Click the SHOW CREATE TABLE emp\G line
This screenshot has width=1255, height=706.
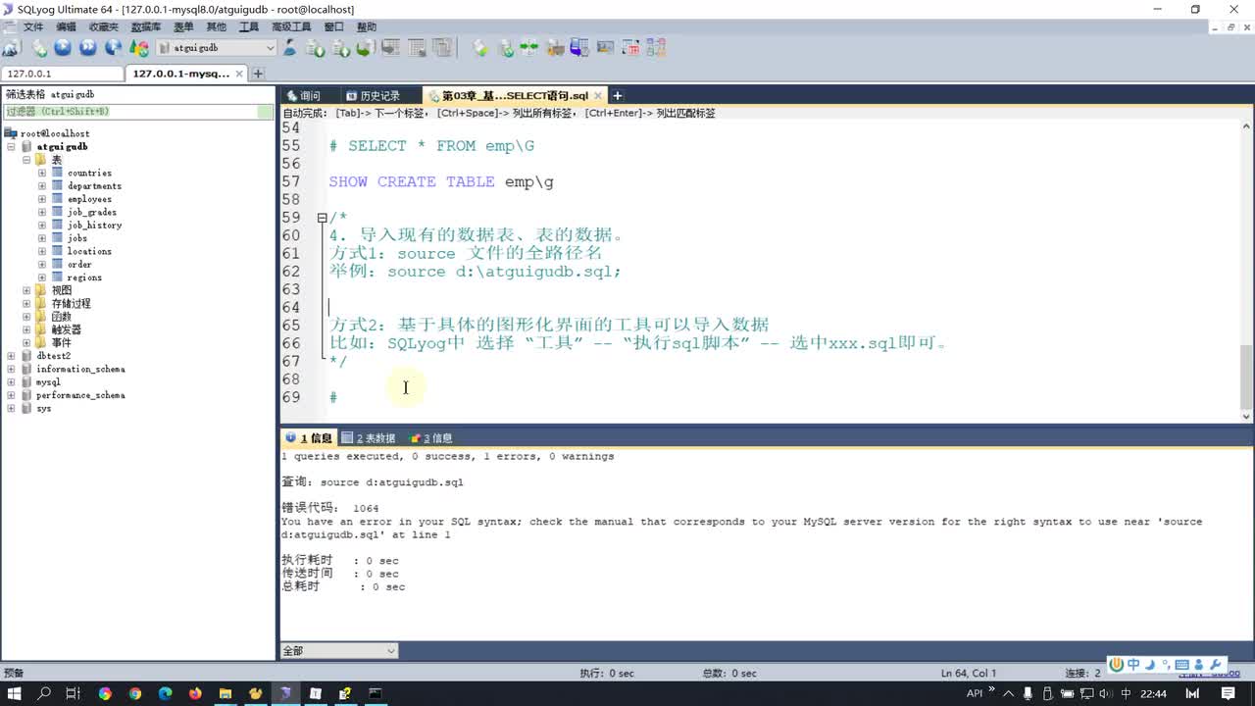(x=441, y=181)
